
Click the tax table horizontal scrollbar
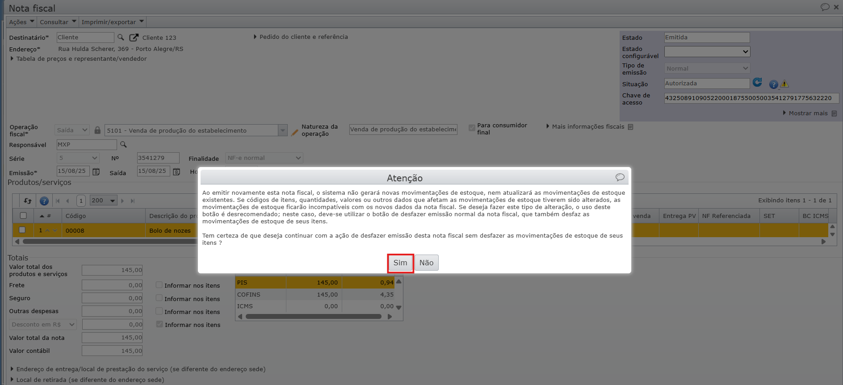pyautogui.click(x=314, y=317)
